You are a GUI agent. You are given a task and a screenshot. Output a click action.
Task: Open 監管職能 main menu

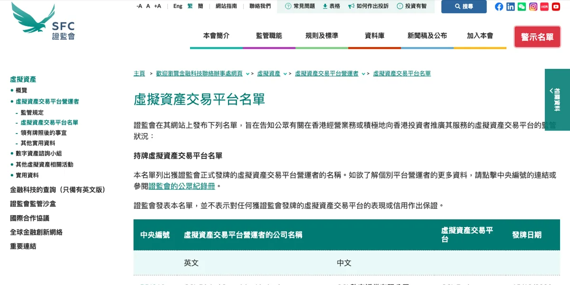point(269,36)
